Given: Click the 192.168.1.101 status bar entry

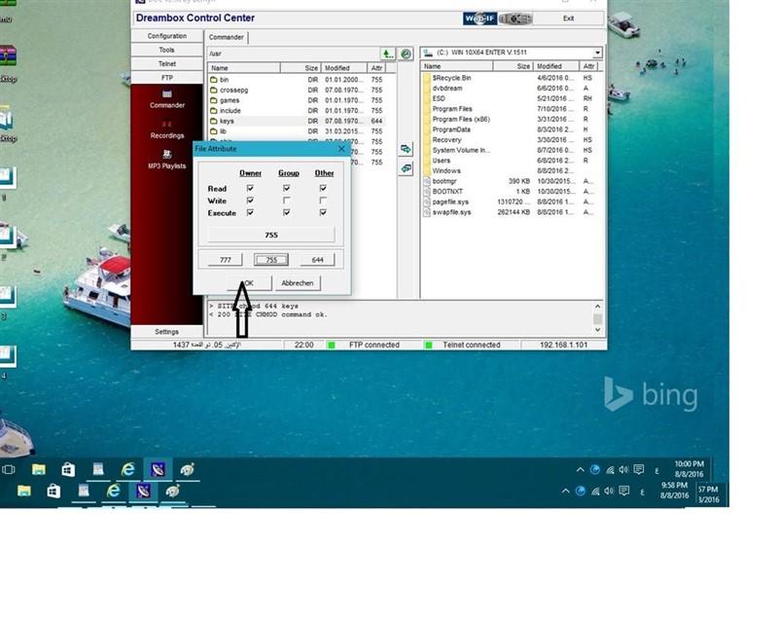Looking at the screenshot, I should pos(564,345).
